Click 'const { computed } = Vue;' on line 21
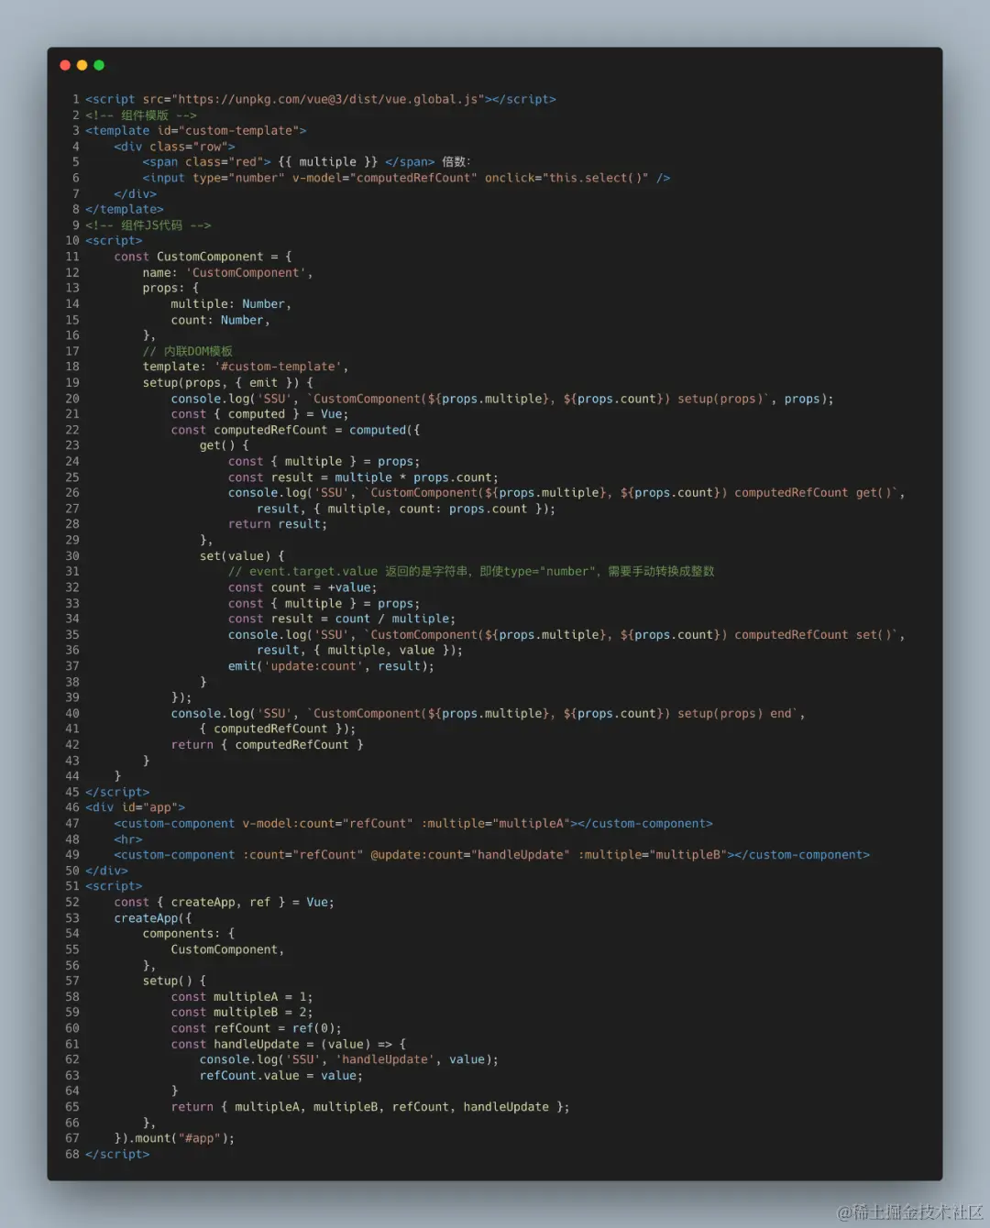Image resolution: width=990 pixels, height=1228 pixels. click(x=259, y=414)
